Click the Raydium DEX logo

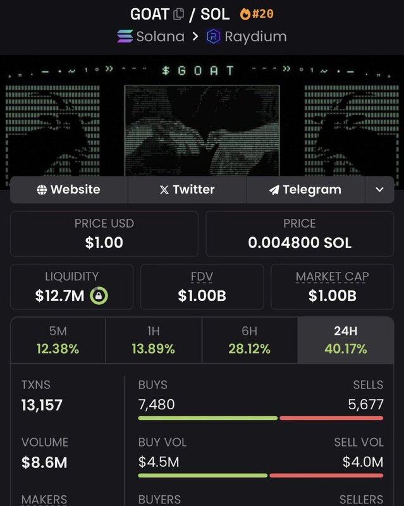pos(213,36)
